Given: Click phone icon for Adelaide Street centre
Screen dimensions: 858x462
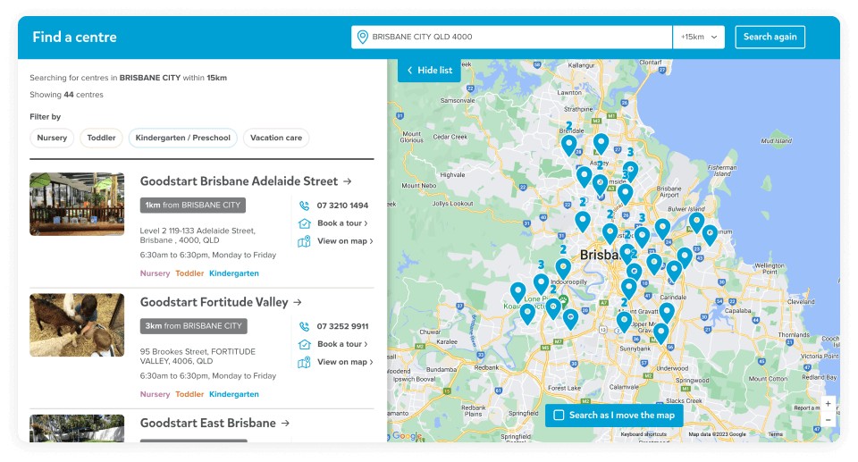Looking at the screenshot, I should coord(304,206).
